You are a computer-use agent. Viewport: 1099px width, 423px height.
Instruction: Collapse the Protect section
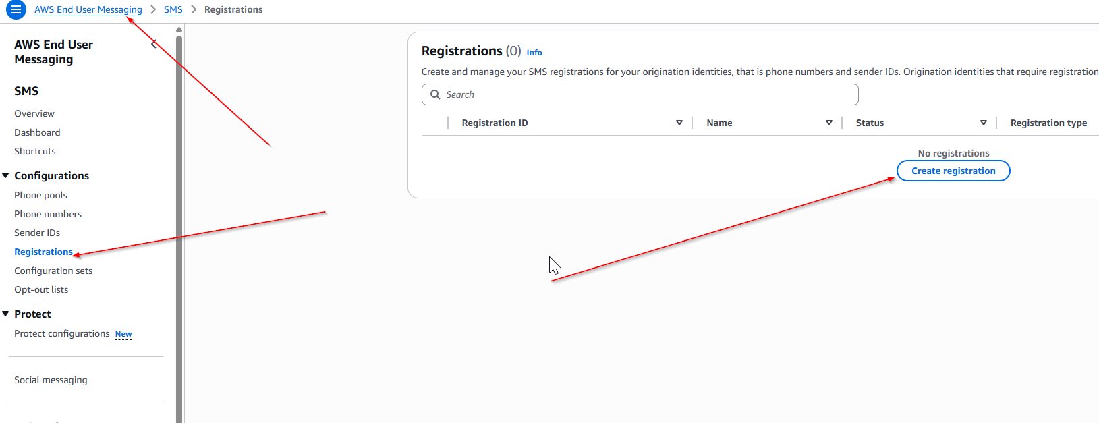pyautogui.click(x=6, y=314)
